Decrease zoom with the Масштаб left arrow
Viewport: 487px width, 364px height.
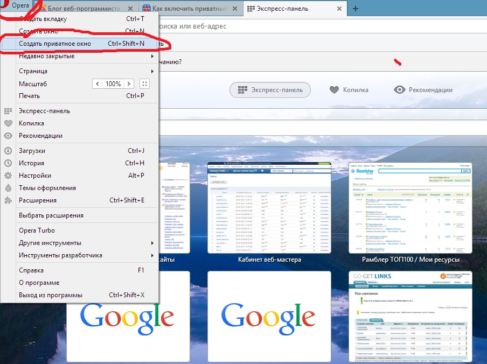(x=97, y=84)
